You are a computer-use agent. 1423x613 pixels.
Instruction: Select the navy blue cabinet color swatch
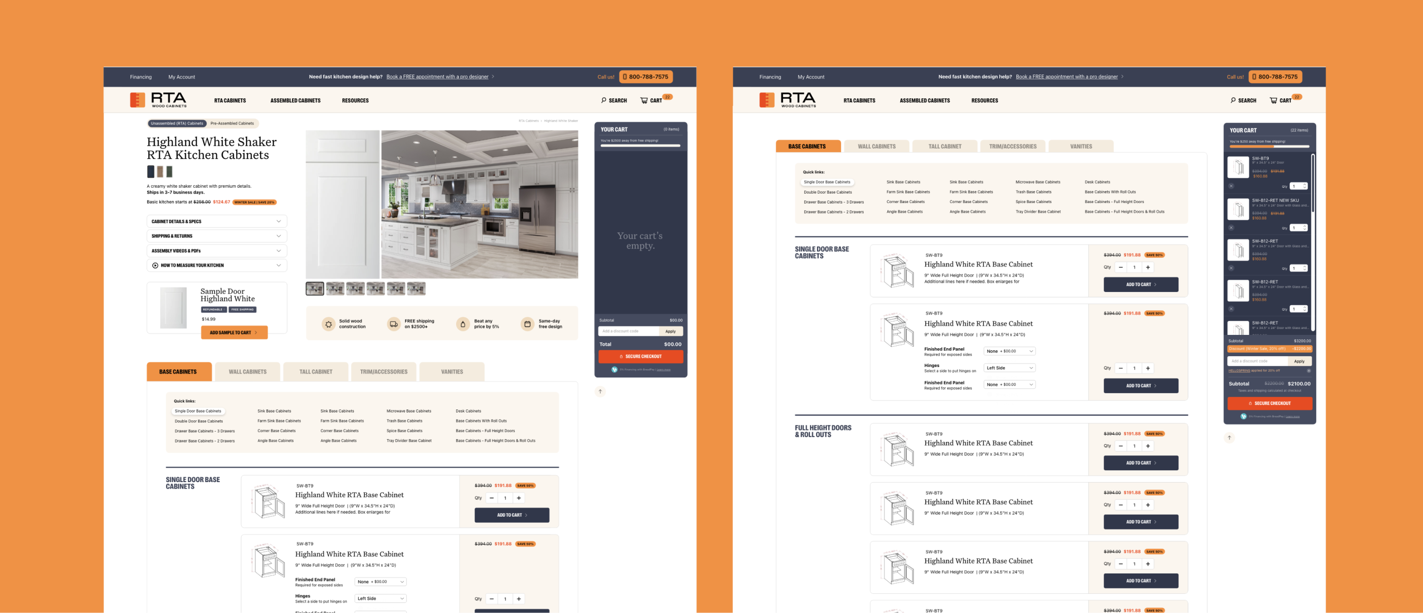coord(150,172)
